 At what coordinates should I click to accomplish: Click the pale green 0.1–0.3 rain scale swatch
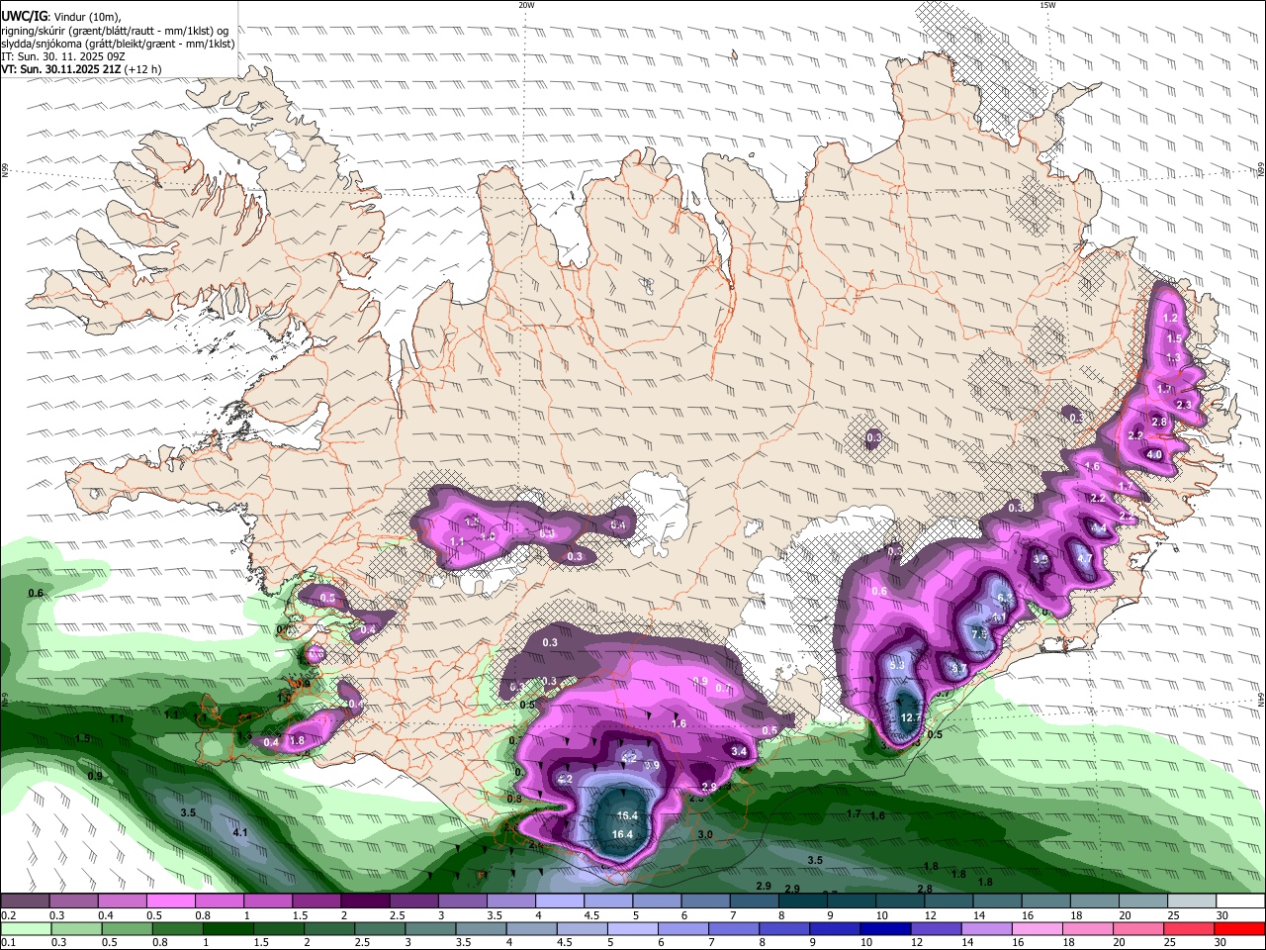tap(25, 928)
